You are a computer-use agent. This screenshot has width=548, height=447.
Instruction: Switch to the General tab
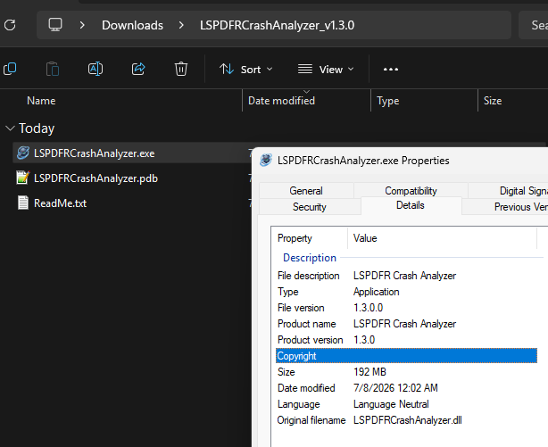[x=306, y=190]
